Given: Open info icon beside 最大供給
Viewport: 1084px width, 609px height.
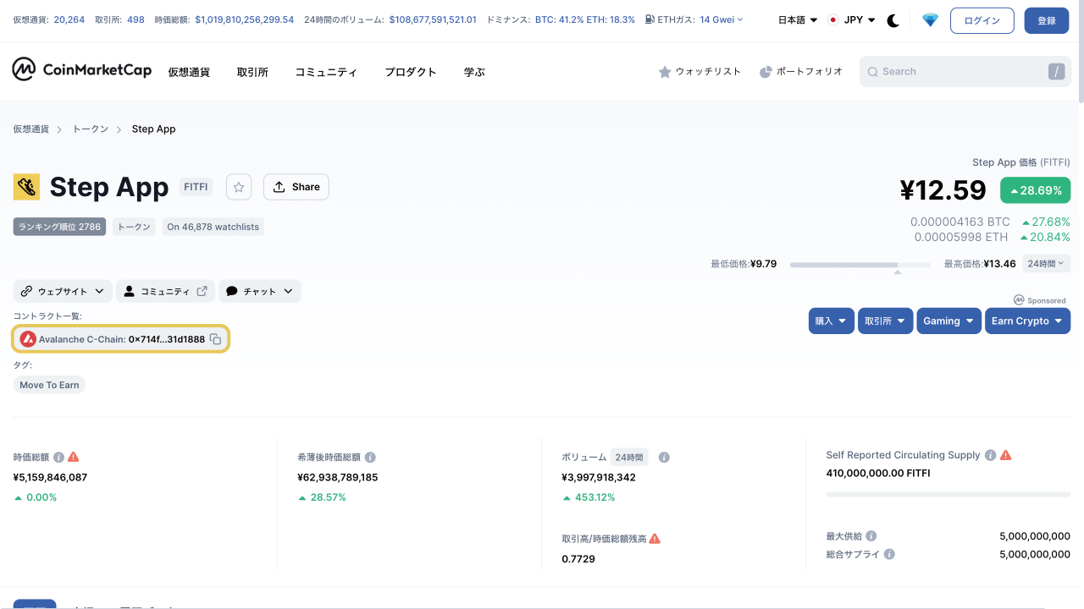Looking at the screenshot, I should pyautogui.click(x=871, y=536).
